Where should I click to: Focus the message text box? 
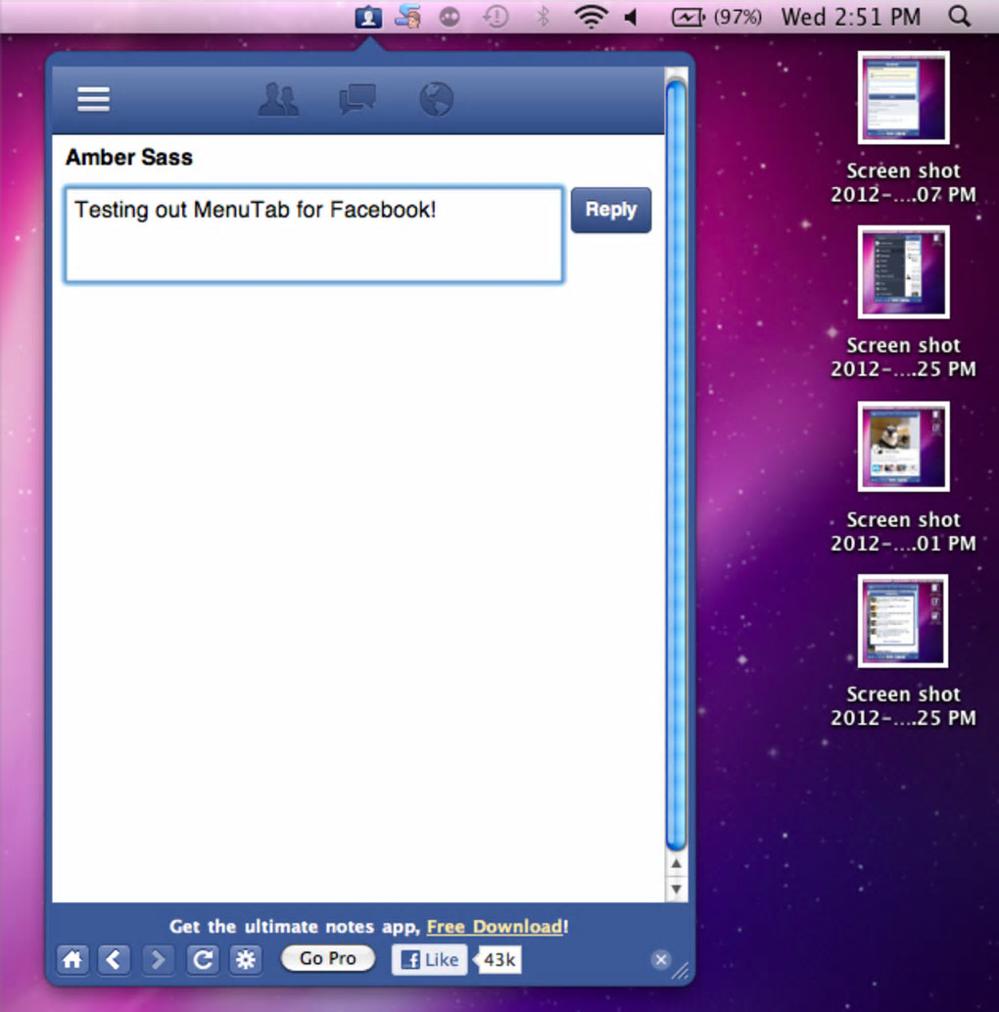313,235
